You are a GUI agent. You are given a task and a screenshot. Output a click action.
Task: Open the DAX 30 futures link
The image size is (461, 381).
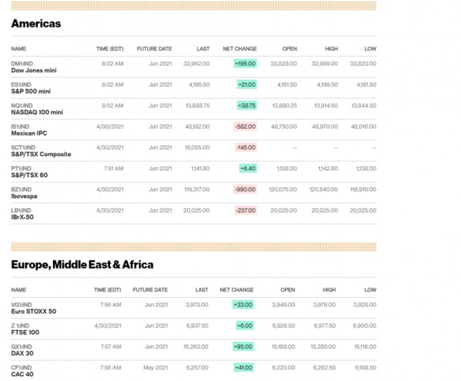click(22, 353)
